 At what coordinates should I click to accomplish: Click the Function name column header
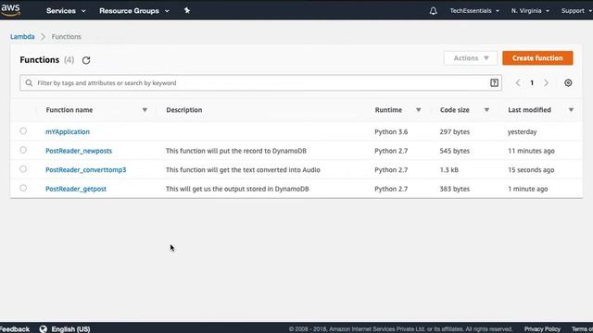[69, 110]
